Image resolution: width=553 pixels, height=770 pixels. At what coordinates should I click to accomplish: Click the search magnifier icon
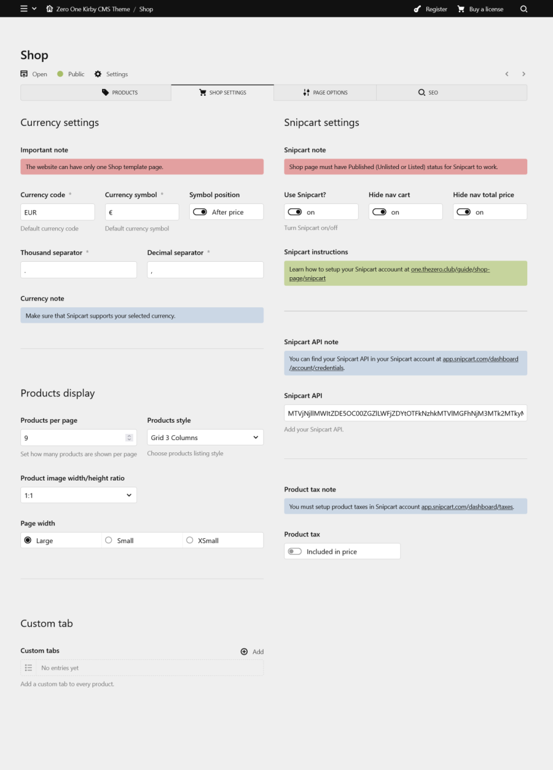524,9
